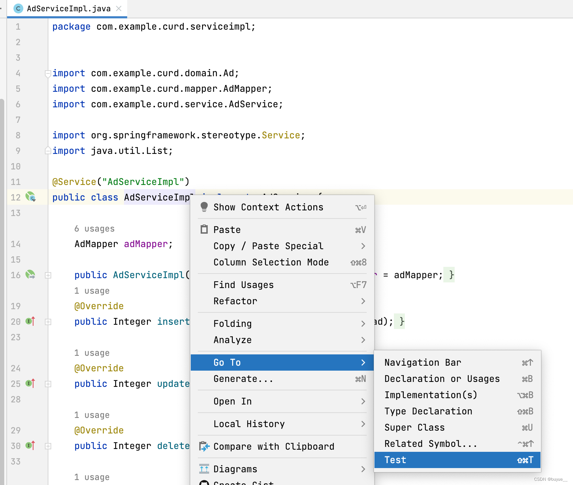
Task: Click the chevron next to Refactor
Action: [x=363, y=301]
